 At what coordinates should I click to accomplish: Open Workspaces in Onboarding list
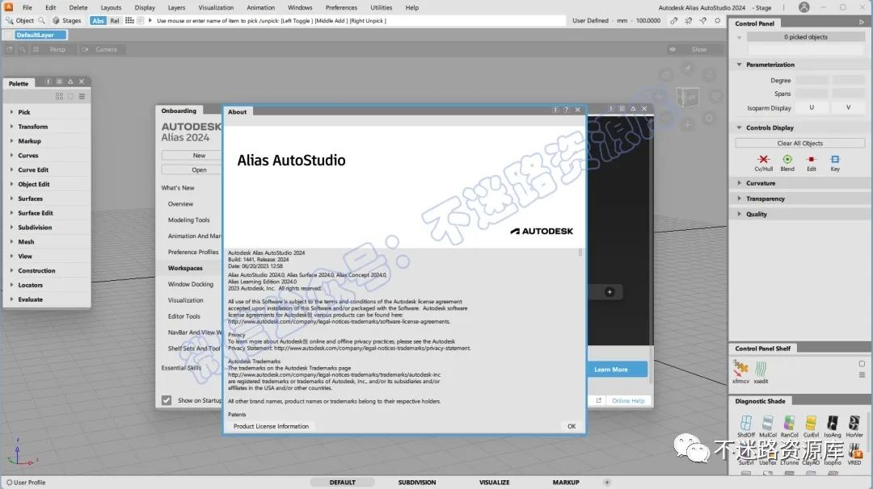(185, 268)
